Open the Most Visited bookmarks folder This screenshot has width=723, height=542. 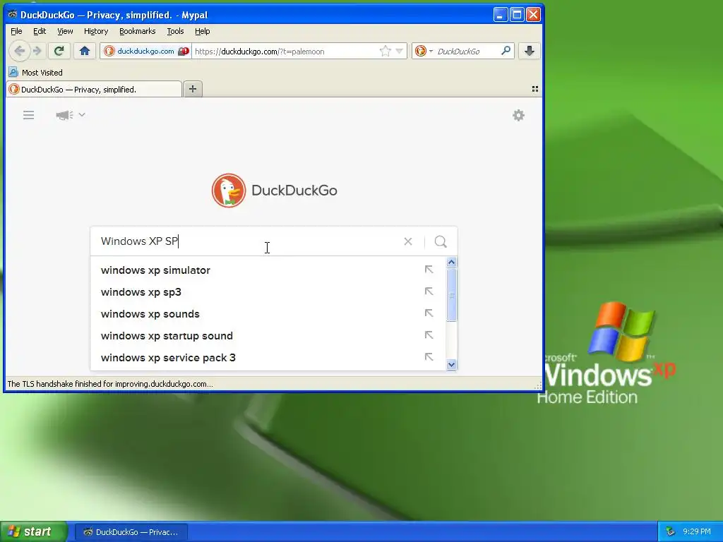(36, 73)
